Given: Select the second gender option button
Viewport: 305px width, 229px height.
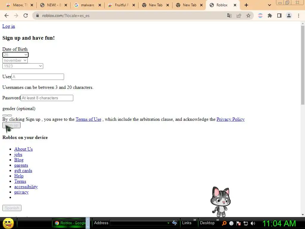Looking at the screenshot, I should pos(10,115).
